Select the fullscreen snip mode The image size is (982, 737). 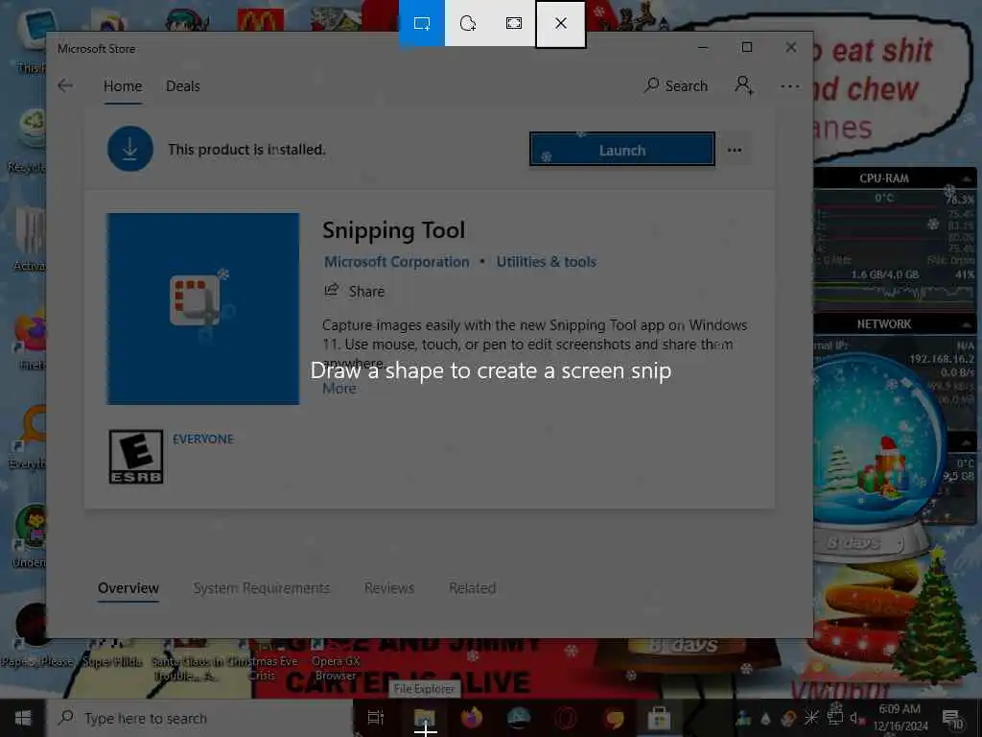tap(514, 23)
